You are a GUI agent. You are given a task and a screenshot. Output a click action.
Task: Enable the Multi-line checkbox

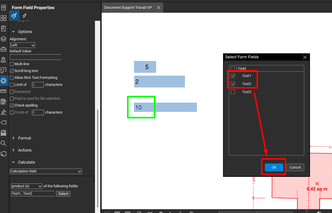(12, 64)
